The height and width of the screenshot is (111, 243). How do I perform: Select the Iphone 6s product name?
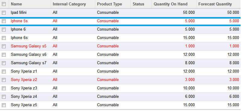click(19, 38)
